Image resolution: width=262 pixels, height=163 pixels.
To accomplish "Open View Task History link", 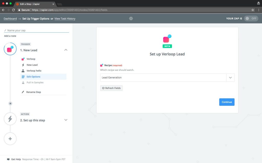I will tap(65, 19).
